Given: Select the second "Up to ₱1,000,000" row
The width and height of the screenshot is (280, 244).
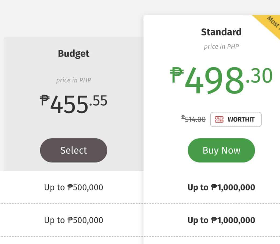Looking at the screenshot, I should pos(221,220).
